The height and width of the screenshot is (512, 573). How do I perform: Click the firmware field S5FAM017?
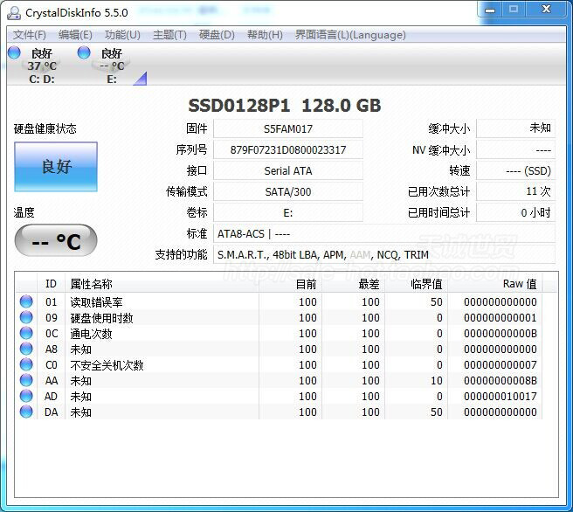(x=288, y=129)
